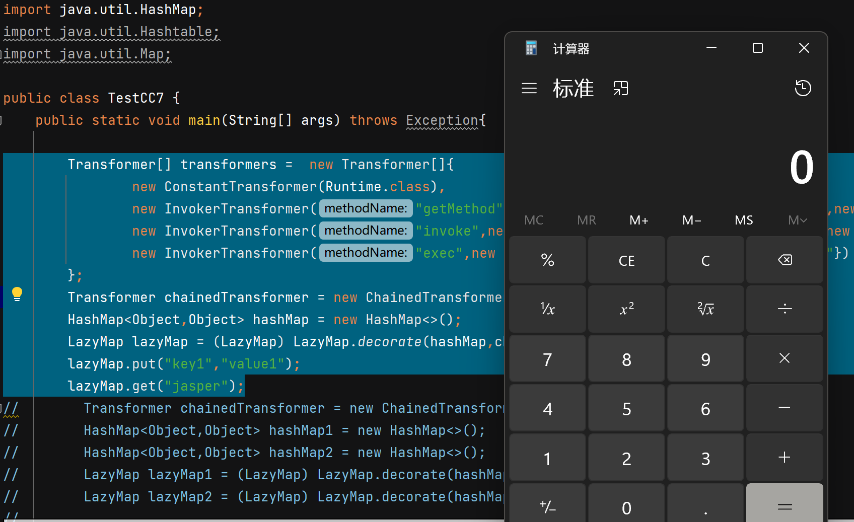The image size is (854, 522).
Task: Click the decimal point key
Action: [705, 503]
